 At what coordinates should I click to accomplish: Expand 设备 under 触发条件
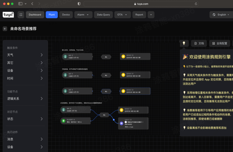[x=25, y=71]
